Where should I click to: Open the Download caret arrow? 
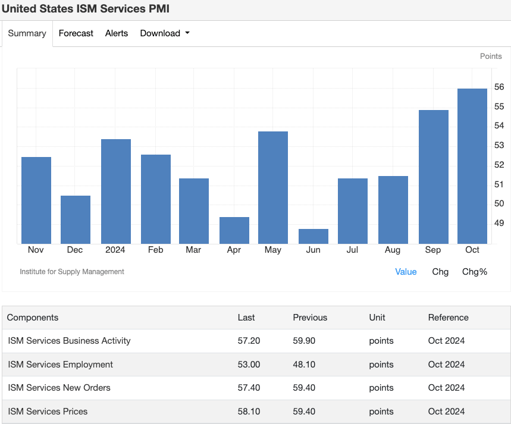pyautogui.click(x=187, y=34)
